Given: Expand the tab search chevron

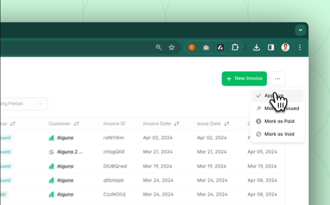Looking at the screenshot, I should pos(300,30).
